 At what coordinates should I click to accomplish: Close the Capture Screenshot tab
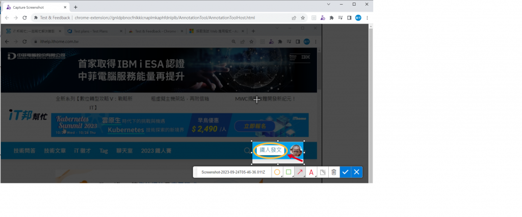click(64, 7)
